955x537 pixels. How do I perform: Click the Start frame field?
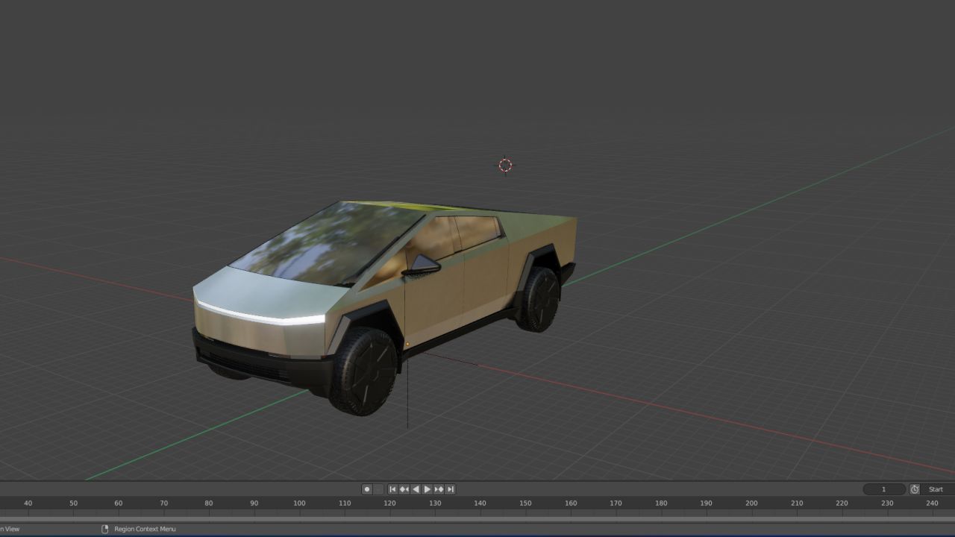(x=938, y=489)
